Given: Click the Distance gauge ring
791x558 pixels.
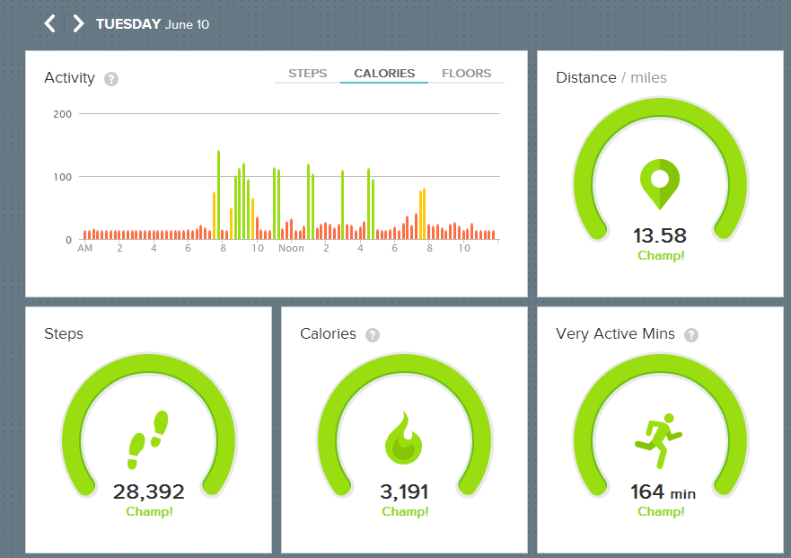Looking at the screenshot, I should click(660, 109).
